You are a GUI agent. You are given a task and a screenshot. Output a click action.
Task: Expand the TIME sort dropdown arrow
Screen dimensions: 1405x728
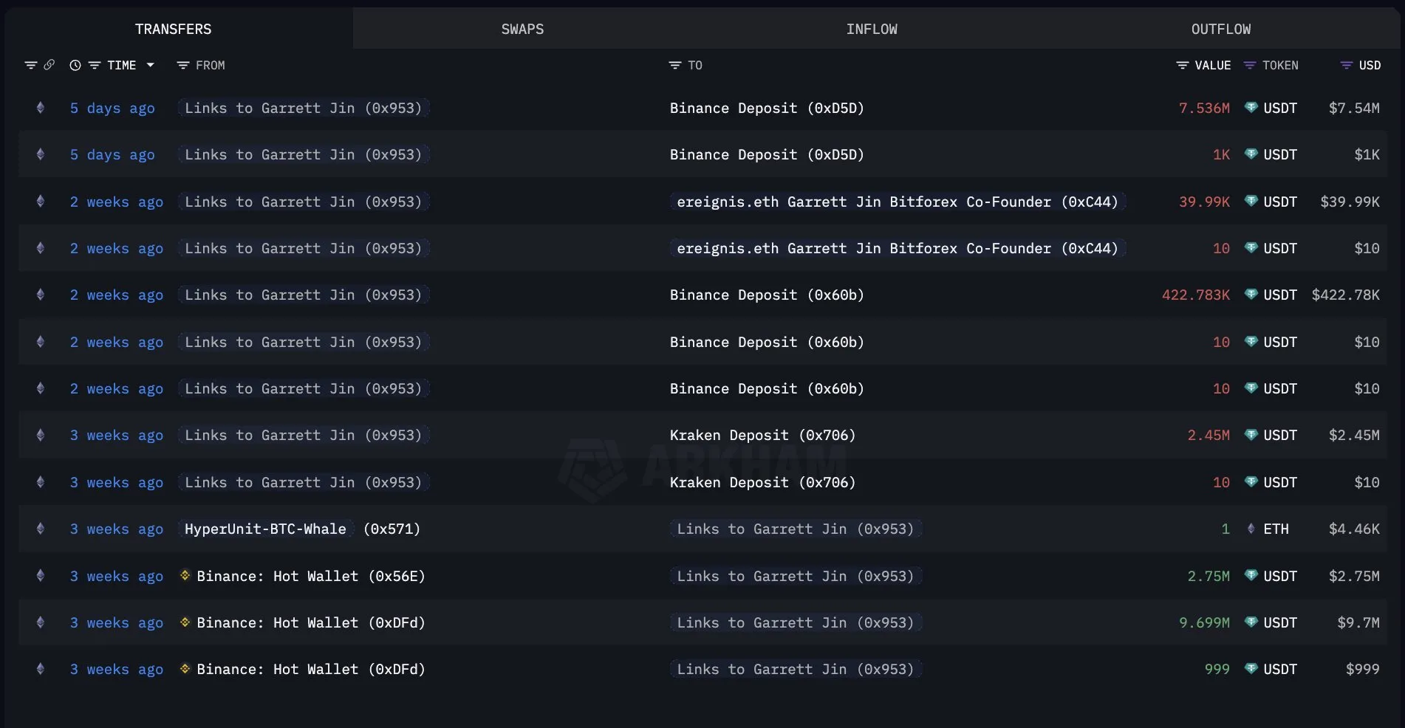pyautogui.click(x=151, y=65)
